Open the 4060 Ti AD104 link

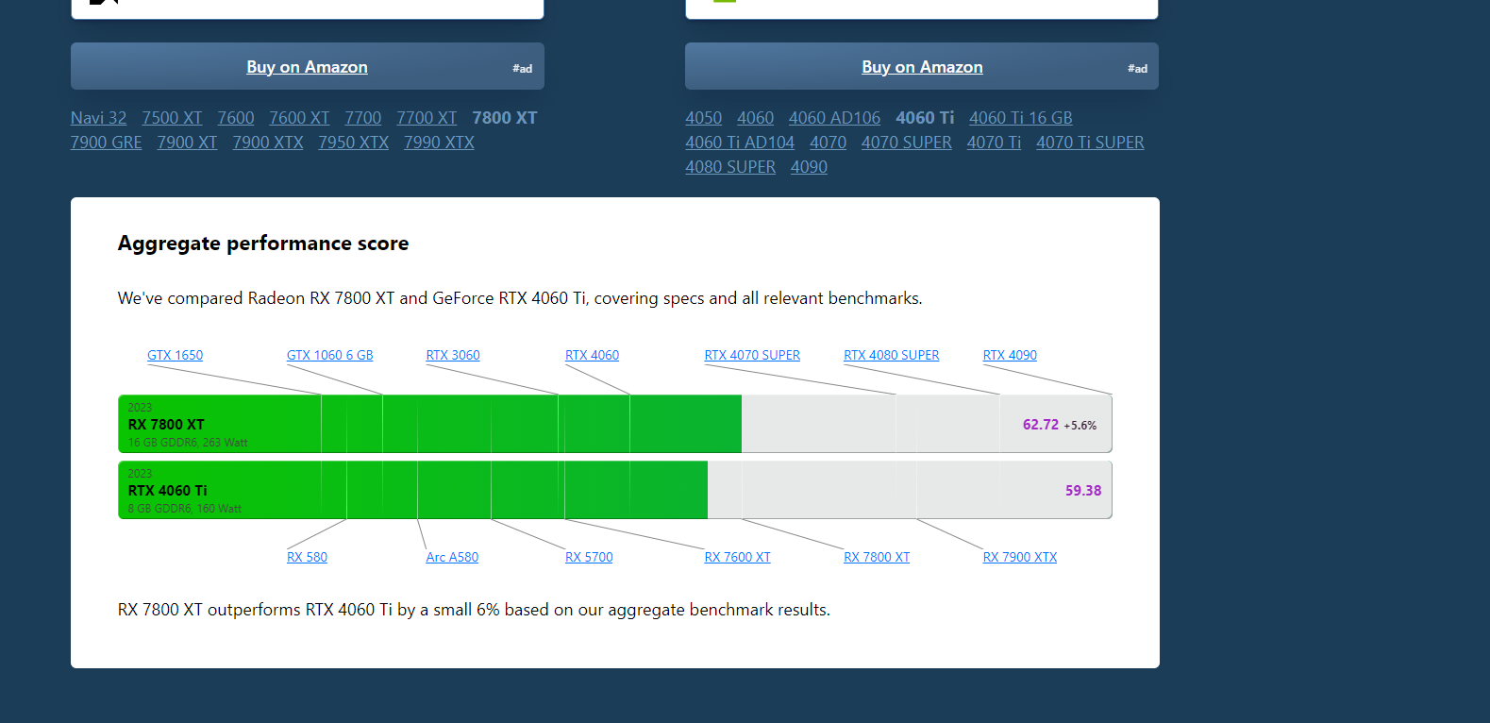[x=740, y=143]
